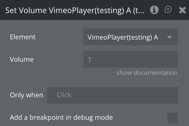
Task: Open the VimeoPlayer(testing) A selector
Action: (x=123, y=37)
